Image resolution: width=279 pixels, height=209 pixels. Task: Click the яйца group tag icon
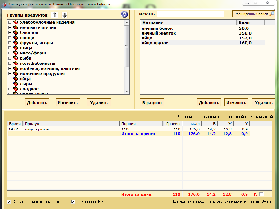pyautogui.click(x=15, y=79)
